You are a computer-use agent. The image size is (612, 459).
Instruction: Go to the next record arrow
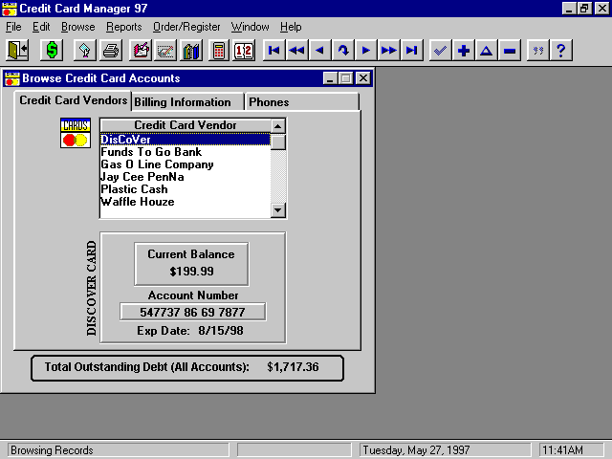click(365, 51)
